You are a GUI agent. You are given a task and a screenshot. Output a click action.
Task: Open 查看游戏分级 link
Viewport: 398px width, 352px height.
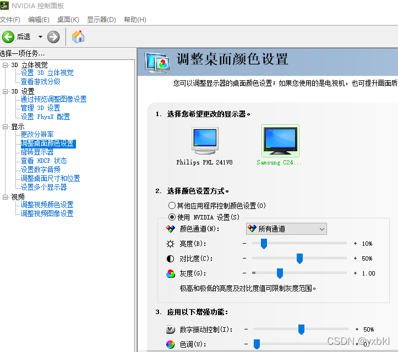pyautogui.click(x=40, y=81)
